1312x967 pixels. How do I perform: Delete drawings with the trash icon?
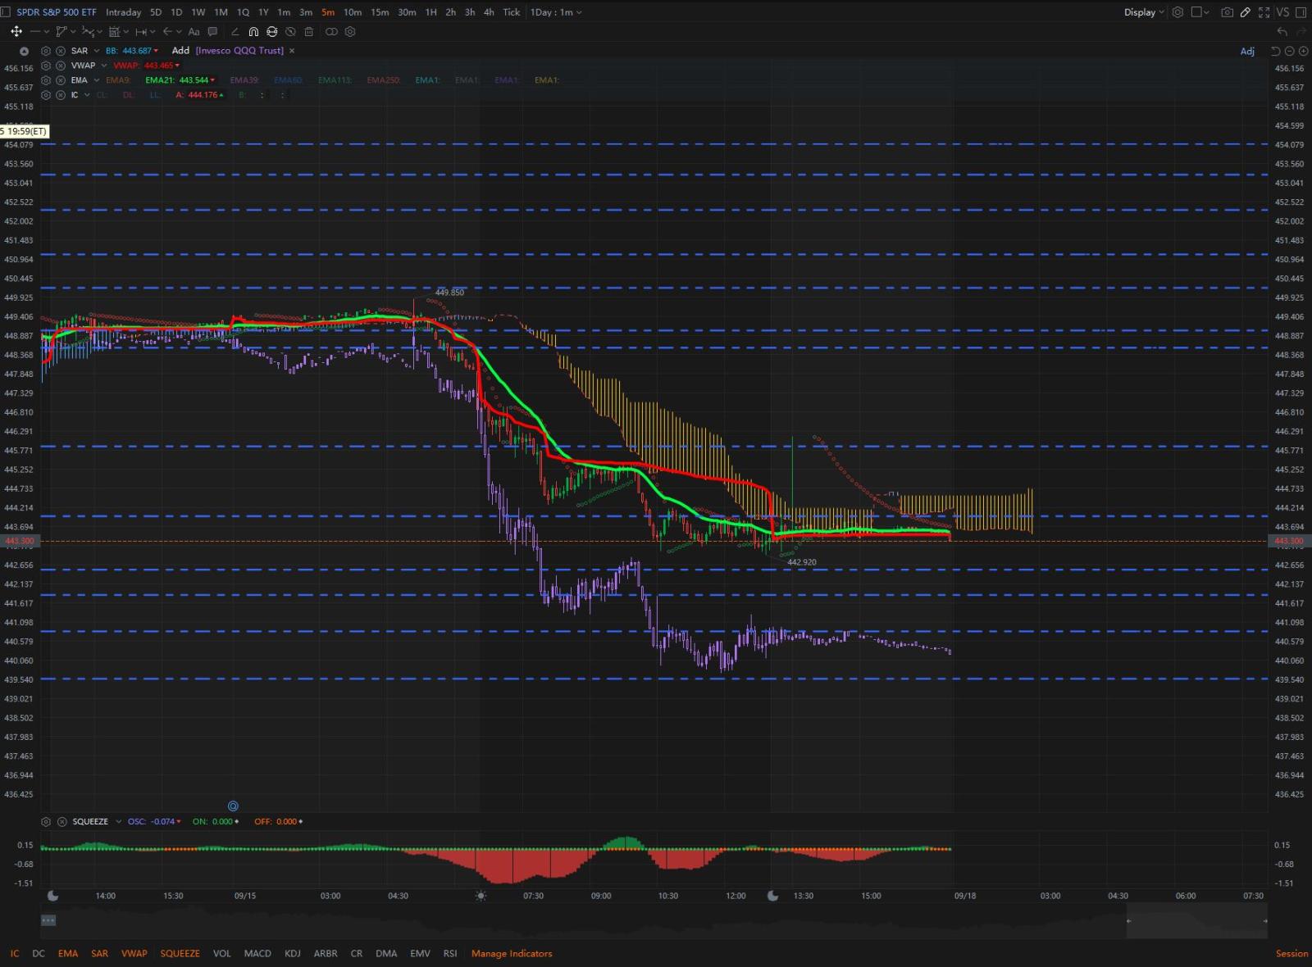[x=308, y=31]
